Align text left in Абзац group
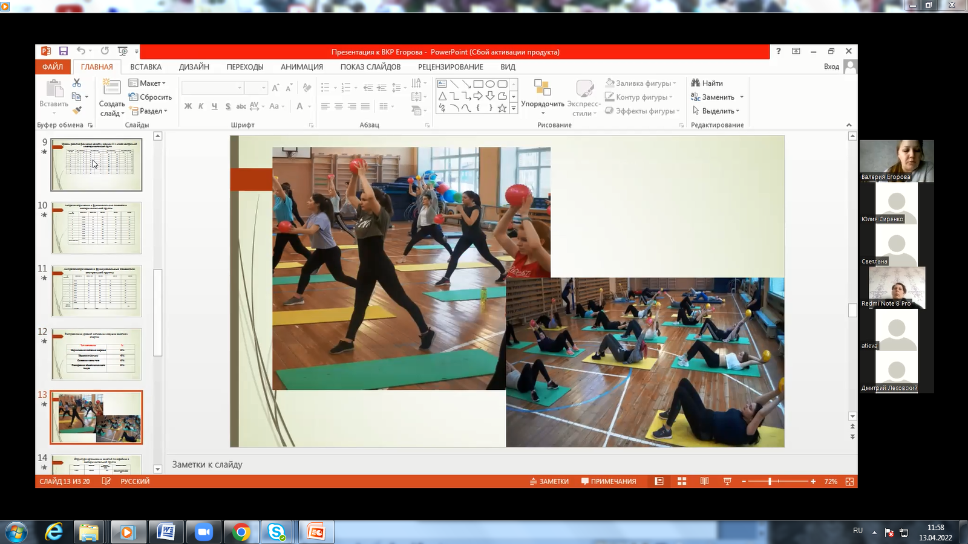The width and height of the screenshot is (968, 544). pyautogui.click(x=325, y=106)
